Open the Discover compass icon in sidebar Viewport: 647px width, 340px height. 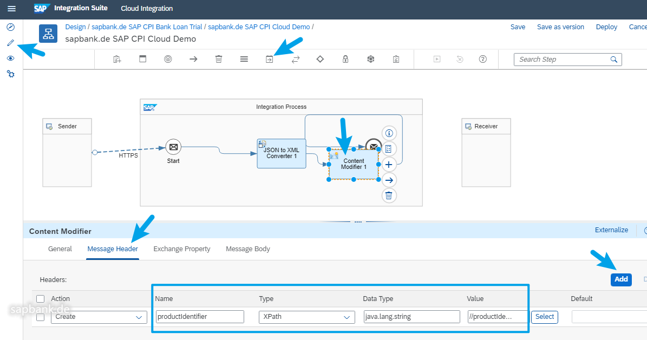tap(11, 27)
